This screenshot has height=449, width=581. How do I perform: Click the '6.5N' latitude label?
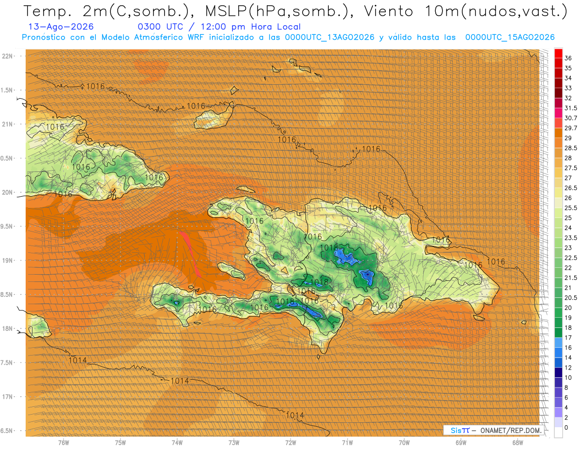[x=7, y=431]
